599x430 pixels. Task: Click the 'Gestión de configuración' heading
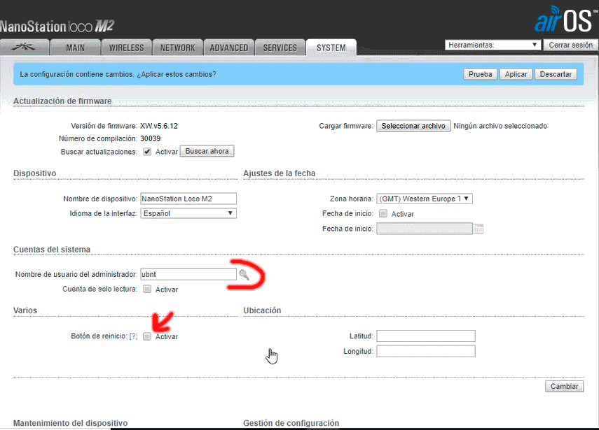(291, 423)
